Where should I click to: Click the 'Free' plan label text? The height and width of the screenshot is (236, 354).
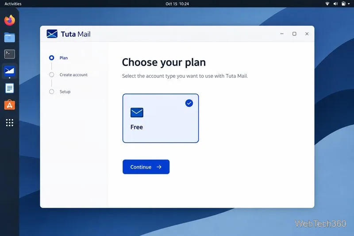pos(137,127)
